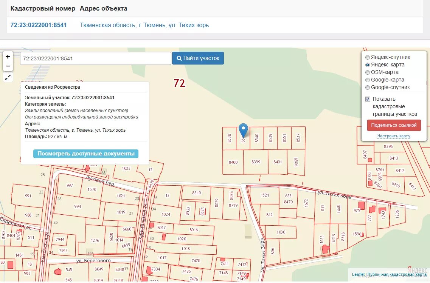Open Публичная кадастровая карта link
The image size is (430, 283).
(397, 274)
